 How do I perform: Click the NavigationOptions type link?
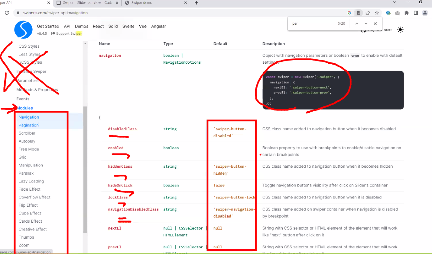pos(182,62)
